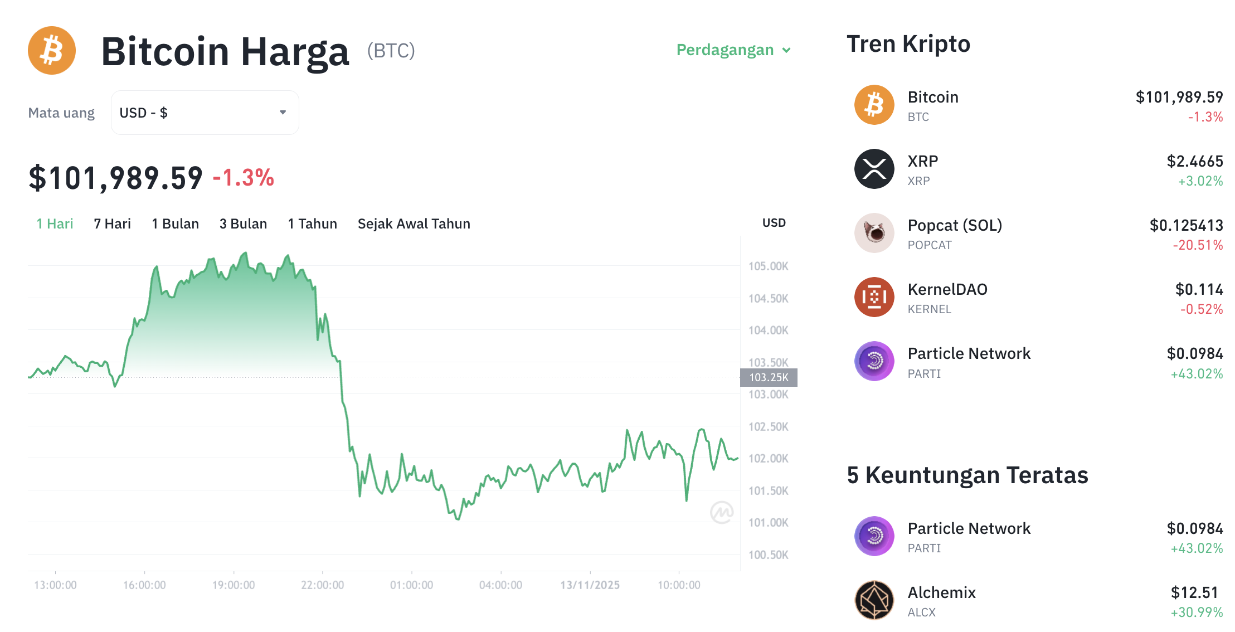Select the Sejak Awal Tahun time range
Image resolution: width=1235 pixels, height=632 pixels.
coord(414,223)
